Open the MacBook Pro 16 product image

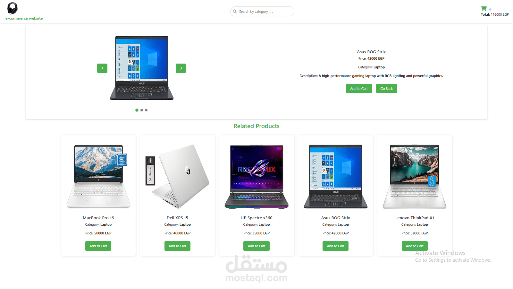coord(98,176)
